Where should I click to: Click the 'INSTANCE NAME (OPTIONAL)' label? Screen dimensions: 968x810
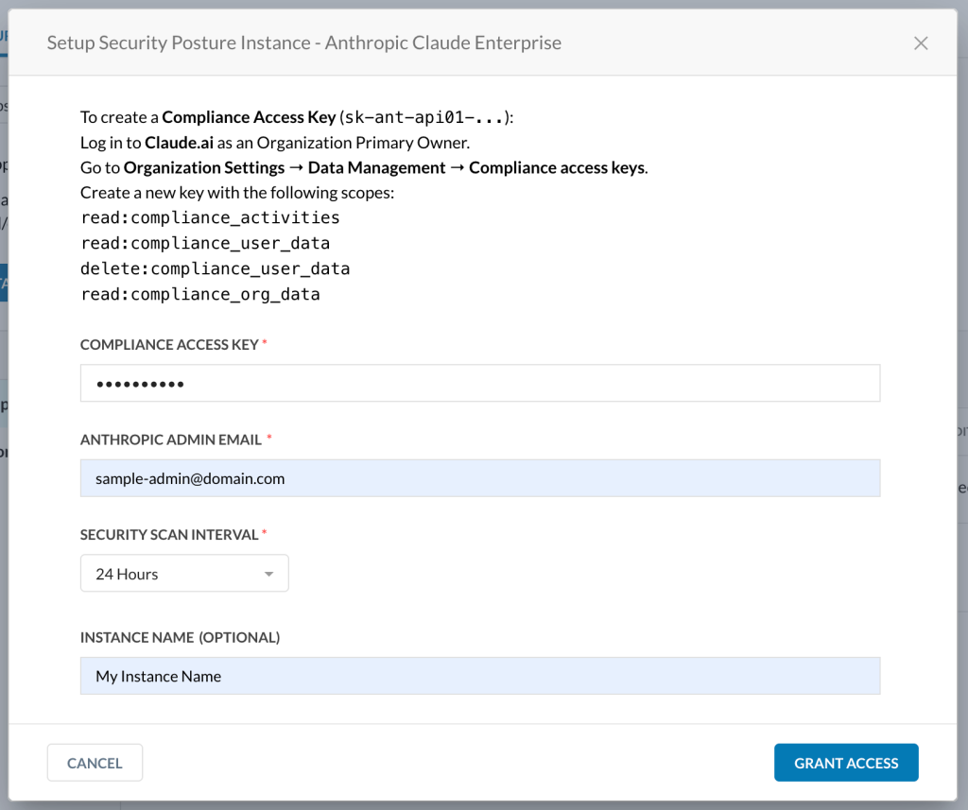click(x=180, y=637)
